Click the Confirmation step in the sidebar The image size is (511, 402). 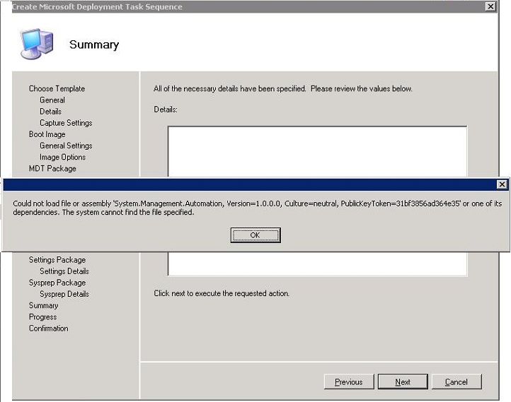49,329
